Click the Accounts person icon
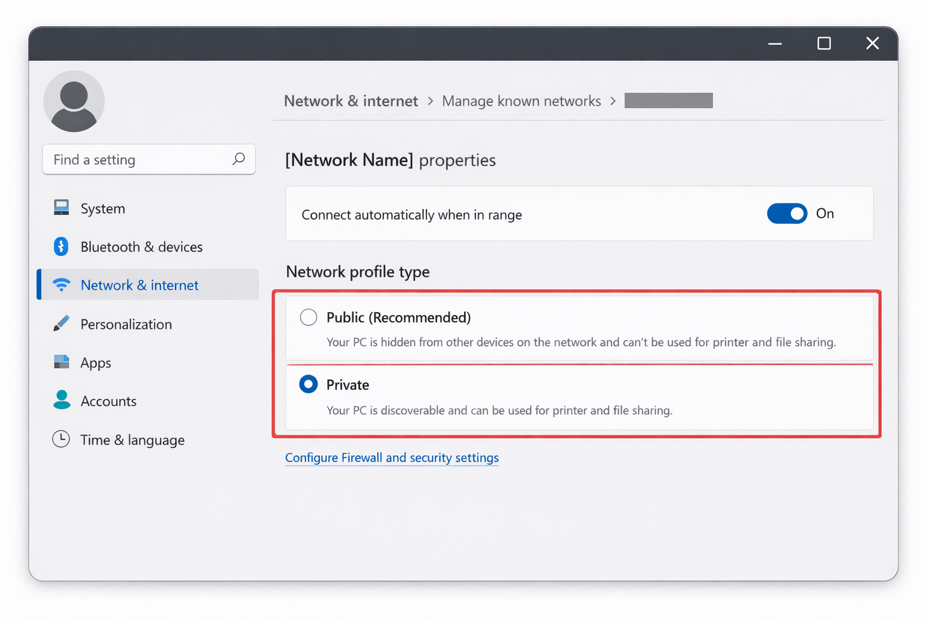The width and height of the screenshot is (927, 618). point(61,401)
